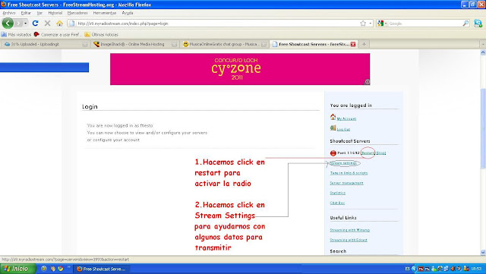Stop page loading with the X icon
Viewport: 486px width, 274px height.
pos(47,24)
